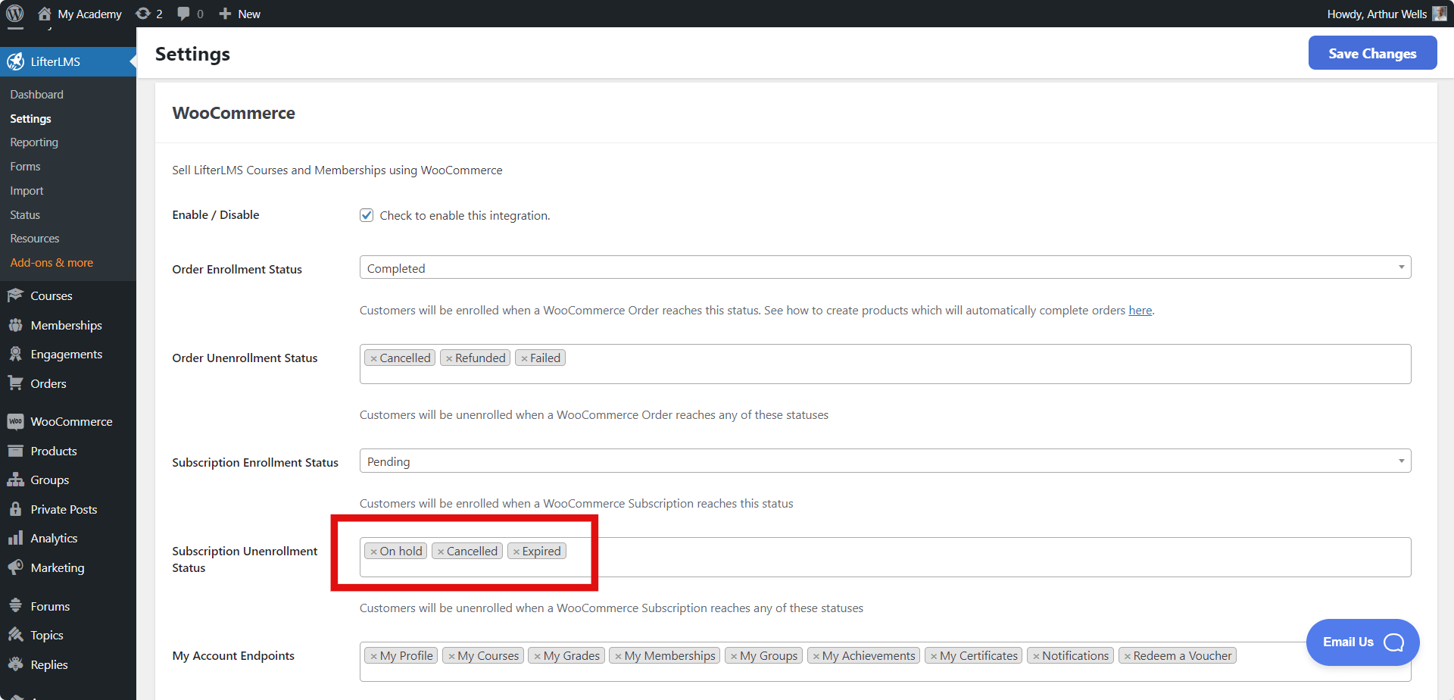Click the Groups hierarchy icon
Screen dimensions: 1454x700
tap(15, 480)
